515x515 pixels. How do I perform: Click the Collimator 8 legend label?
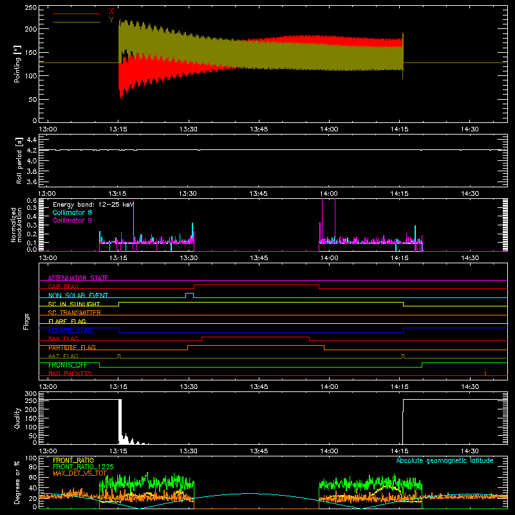point(72,212)
